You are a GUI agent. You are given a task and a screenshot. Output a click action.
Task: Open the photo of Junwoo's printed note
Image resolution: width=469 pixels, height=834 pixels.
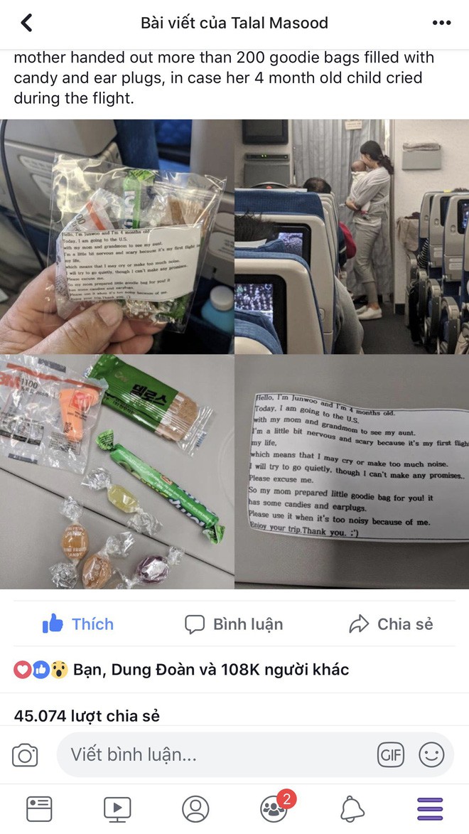click(x=352, y=472)
